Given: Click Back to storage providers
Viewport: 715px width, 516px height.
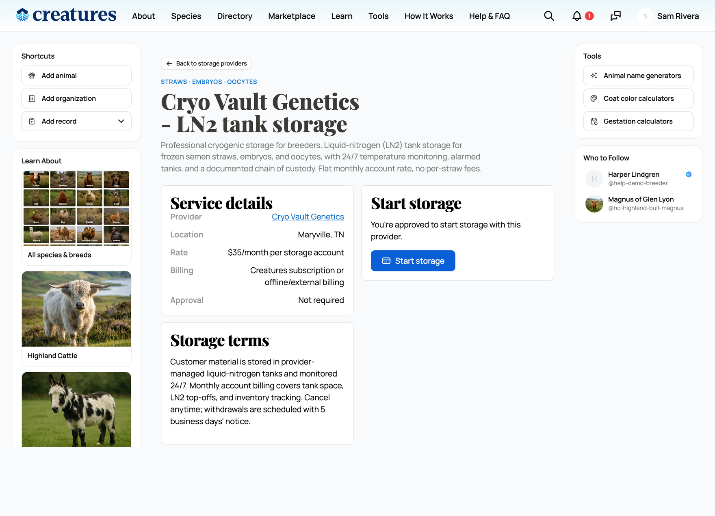Looking at the screenshot, I should (206, 63).
